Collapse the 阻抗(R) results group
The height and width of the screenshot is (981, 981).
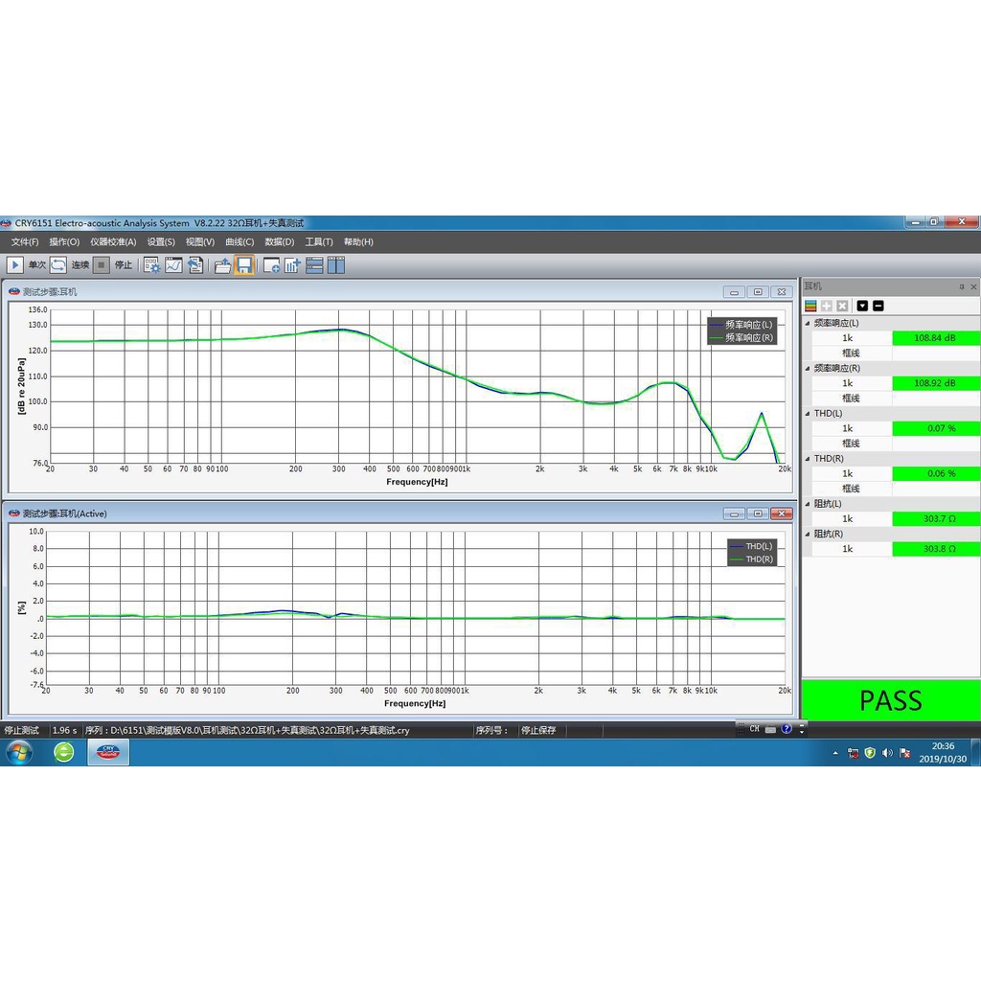pyautogui.click(x=808, y=534)
